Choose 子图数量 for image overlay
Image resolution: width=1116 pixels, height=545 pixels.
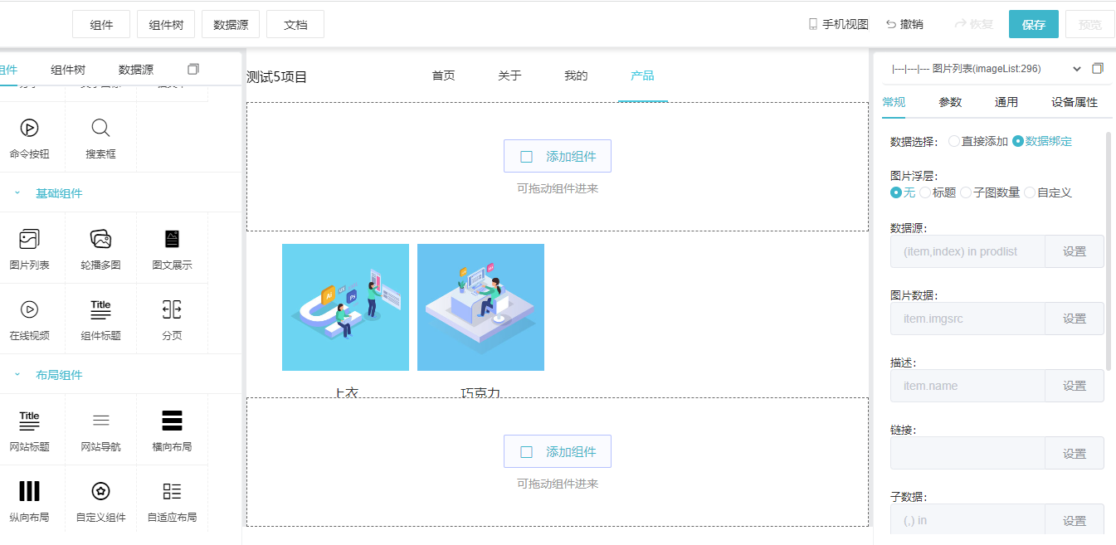click(x=990, y=192)
